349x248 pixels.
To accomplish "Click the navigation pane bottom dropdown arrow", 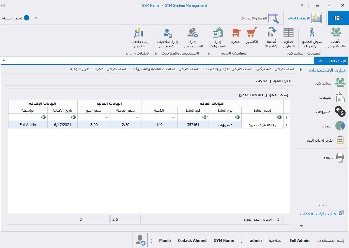I will pos(301,226).
